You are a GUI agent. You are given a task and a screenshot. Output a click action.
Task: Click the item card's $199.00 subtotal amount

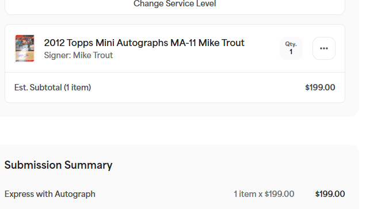pyautogui.click(x=320, y=88)
